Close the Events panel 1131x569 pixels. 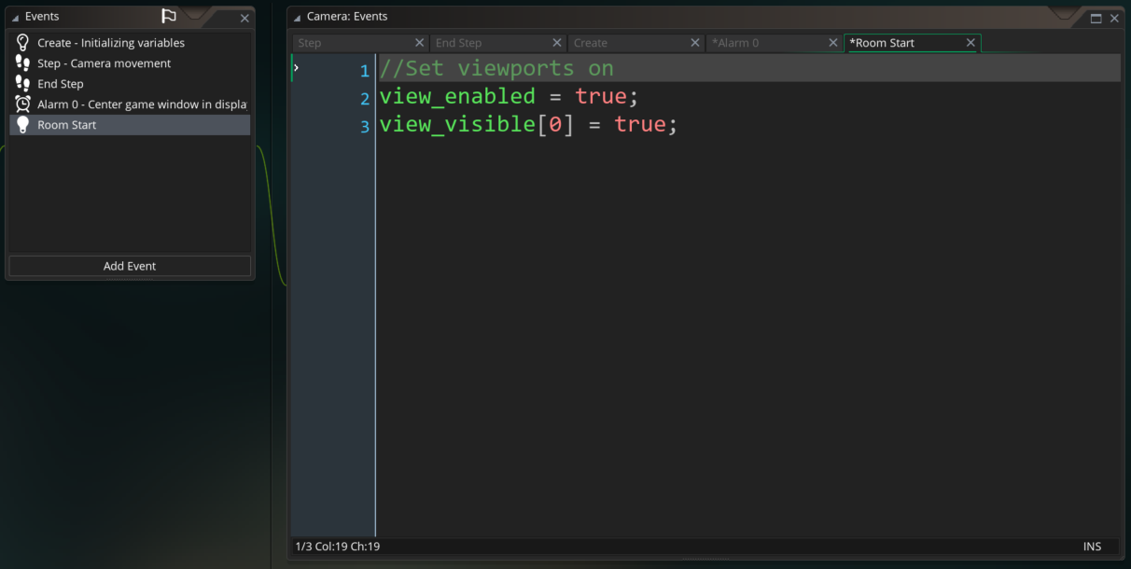(x=244, y=18)
